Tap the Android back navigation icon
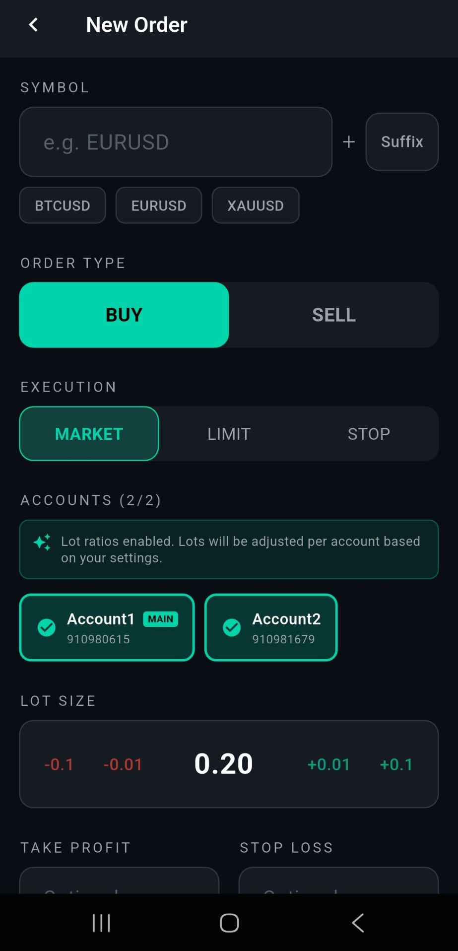The width and height of the screenshot is (458, 951). point(357,922)
